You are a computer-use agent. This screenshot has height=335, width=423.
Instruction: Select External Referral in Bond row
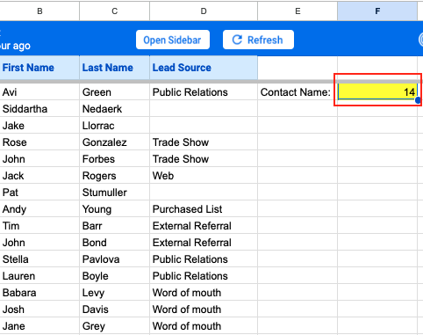pos(204,243)
